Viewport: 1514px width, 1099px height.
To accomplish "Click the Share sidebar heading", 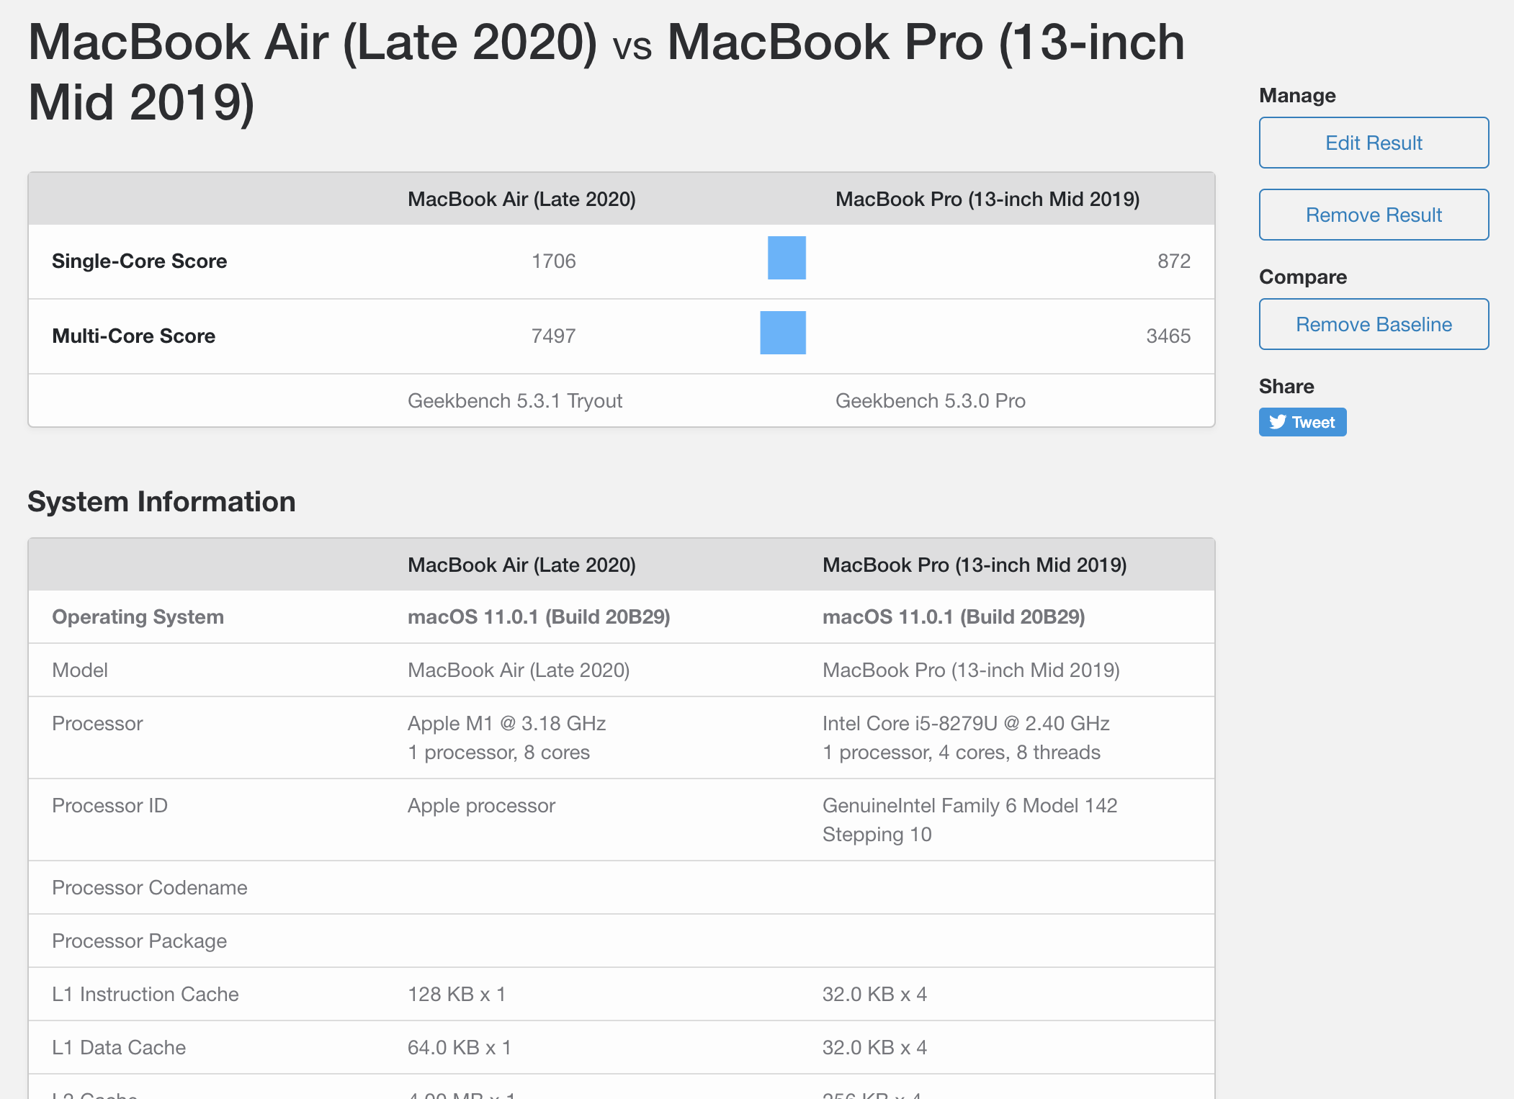I will tap(1286, 387).
